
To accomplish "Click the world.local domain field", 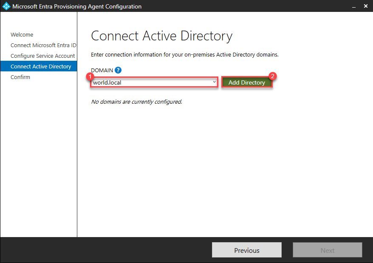I will 154,82.
